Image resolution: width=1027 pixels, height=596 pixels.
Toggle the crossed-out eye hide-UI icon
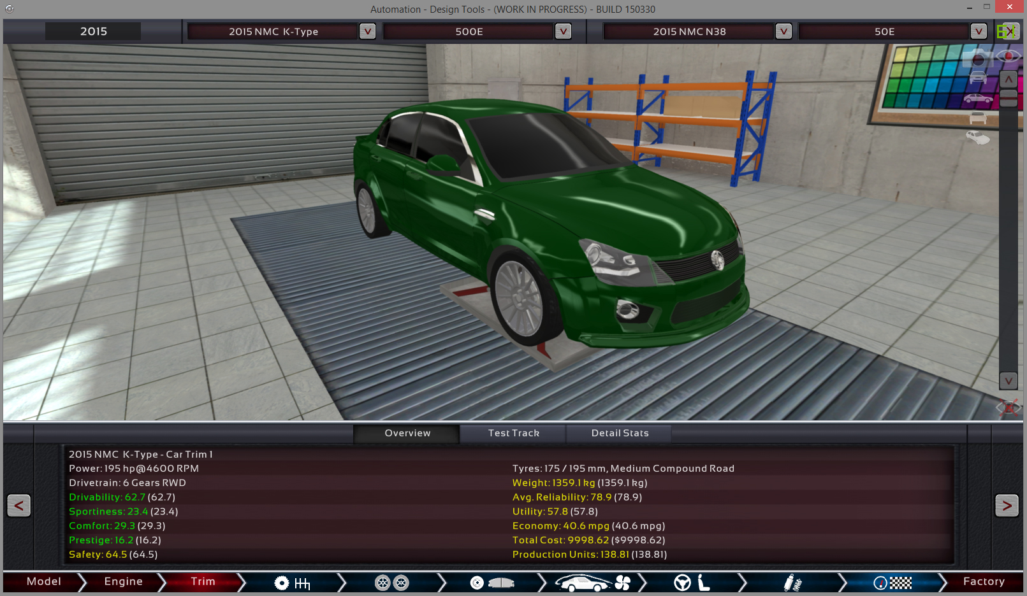pos(1009,407)
